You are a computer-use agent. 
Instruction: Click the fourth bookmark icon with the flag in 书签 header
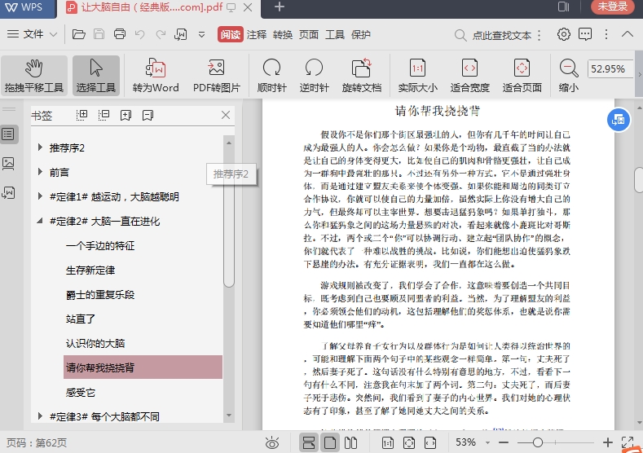tap(148, 115)
